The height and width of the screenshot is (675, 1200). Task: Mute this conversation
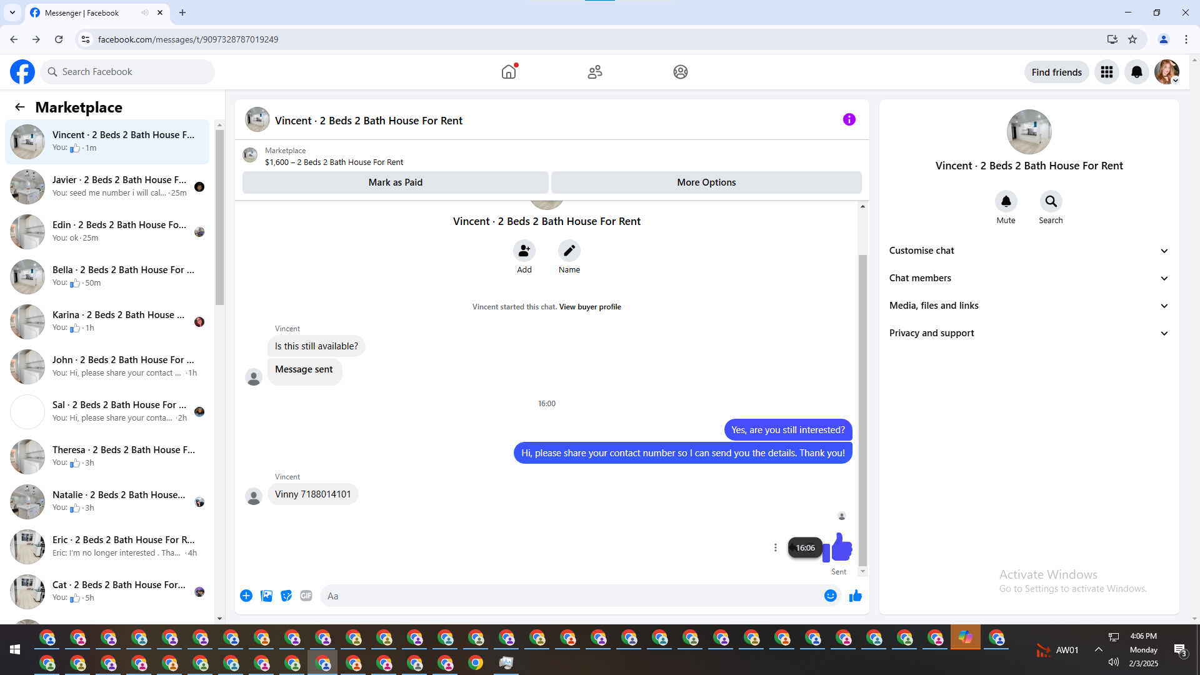tap(1006, 201)
